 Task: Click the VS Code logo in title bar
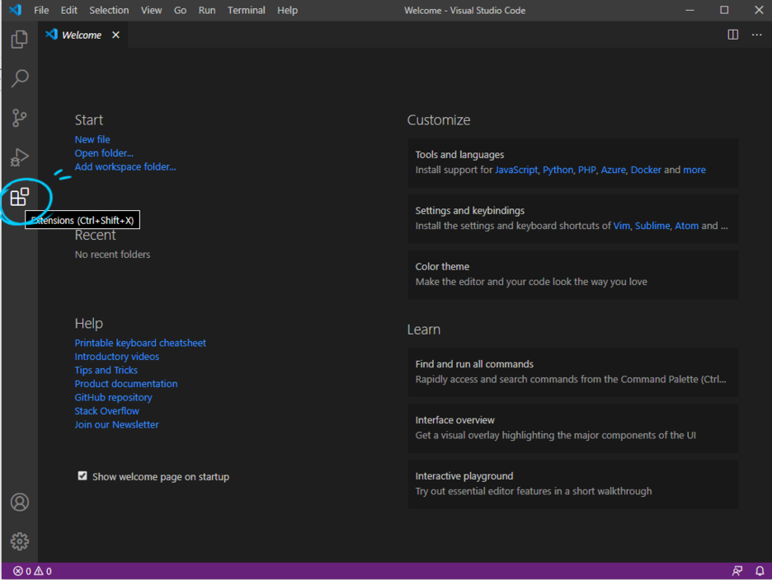pyautogui.click(x=16, y=10)
